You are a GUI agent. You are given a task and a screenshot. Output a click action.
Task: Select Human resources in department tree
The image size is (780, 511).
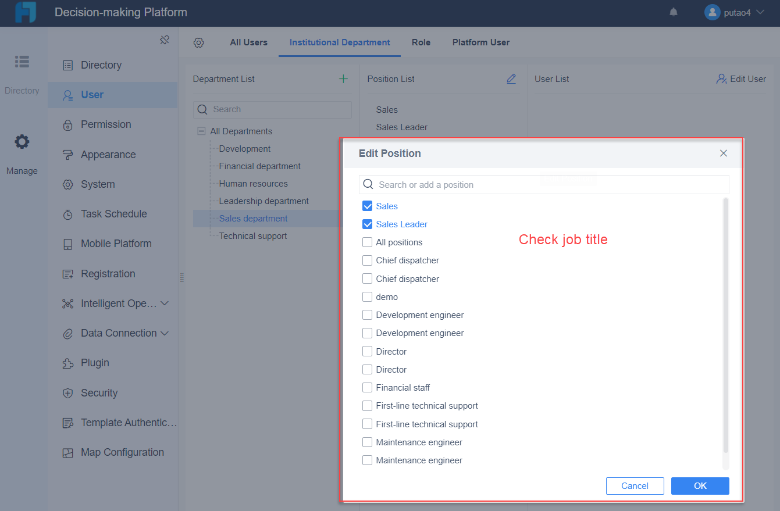pos(253,184)
